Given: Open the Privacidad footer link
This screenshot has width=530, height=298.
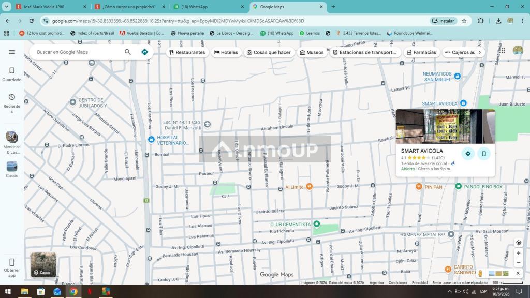Looking at the screenshot, I should click(419, 282).
